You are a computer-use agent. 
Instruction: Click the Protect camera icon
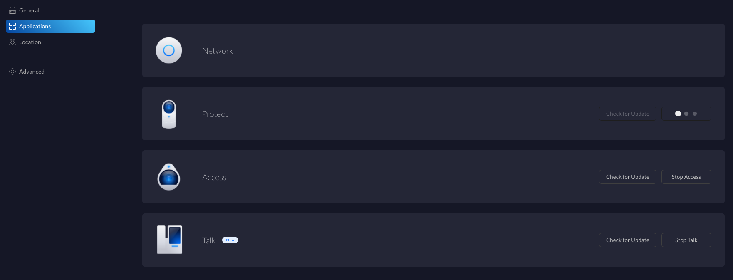click(169, 114)
